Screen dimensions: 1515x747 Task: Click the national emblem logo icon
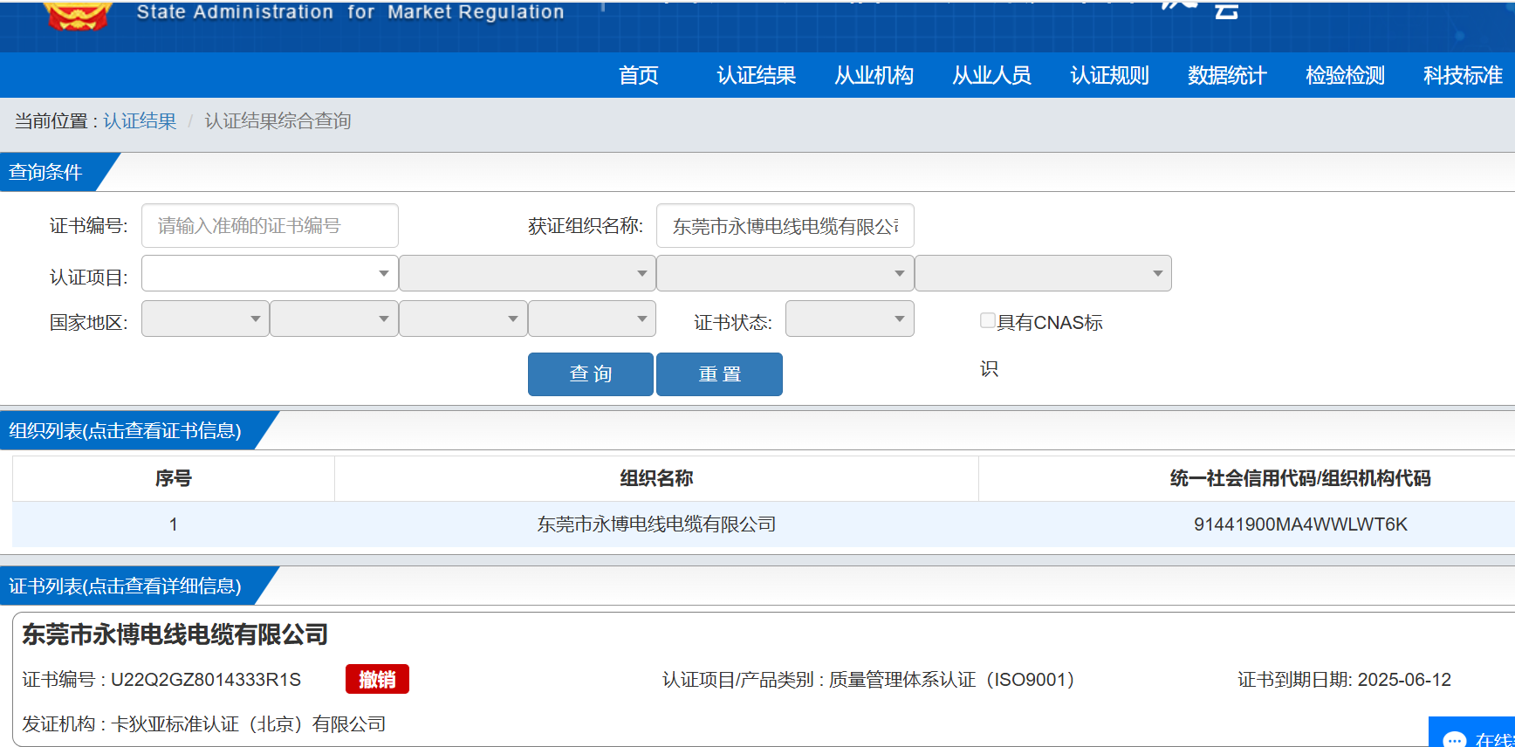tap(78, 15)
